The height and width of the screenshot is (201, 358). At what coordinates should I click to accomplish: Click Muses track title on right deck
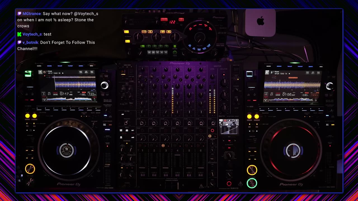point(277,71)
